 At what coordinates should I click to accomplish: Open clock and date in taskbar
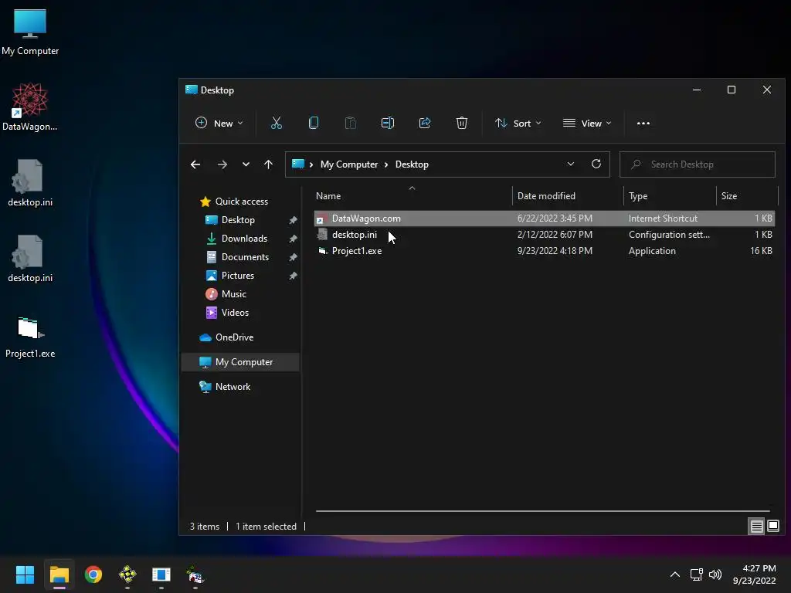(754, 574)
